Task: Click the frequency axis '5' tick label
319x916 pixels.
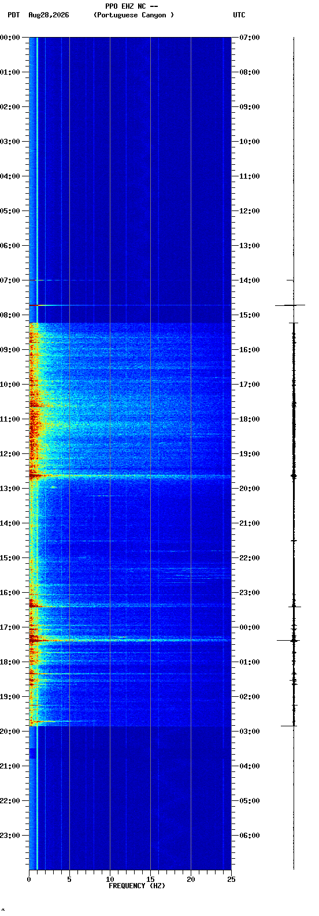Action: (69, 880)
